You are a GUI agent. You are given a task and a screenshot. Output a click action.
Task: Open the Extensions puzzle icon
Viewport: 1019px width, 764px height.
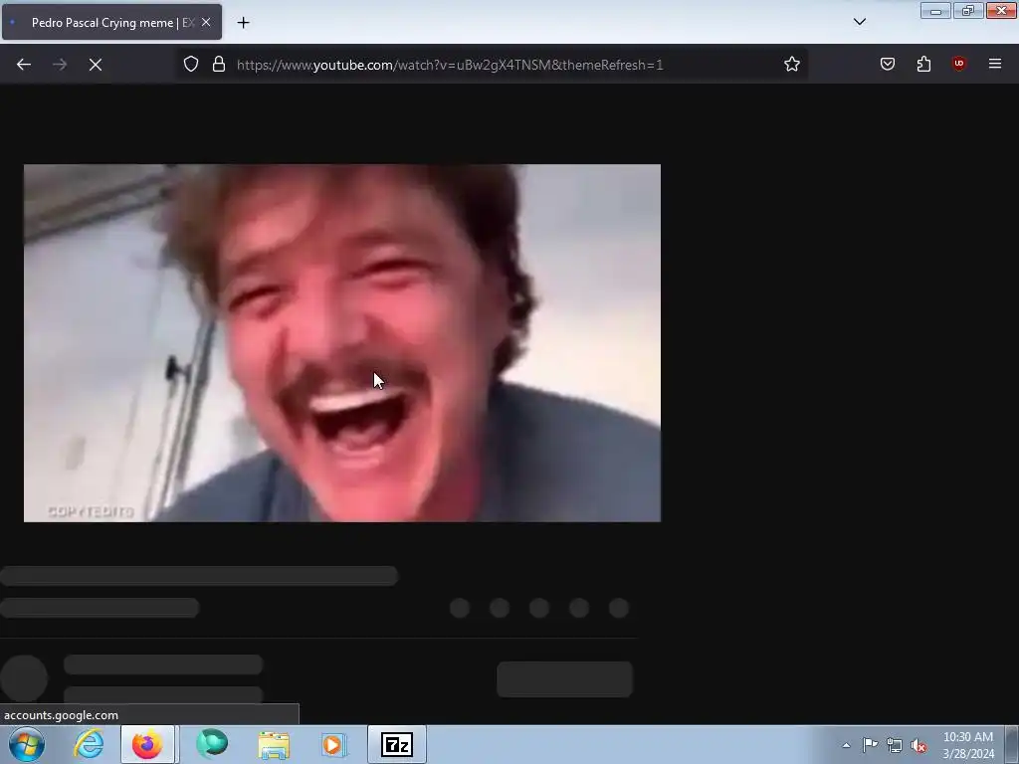pos(923,64)
